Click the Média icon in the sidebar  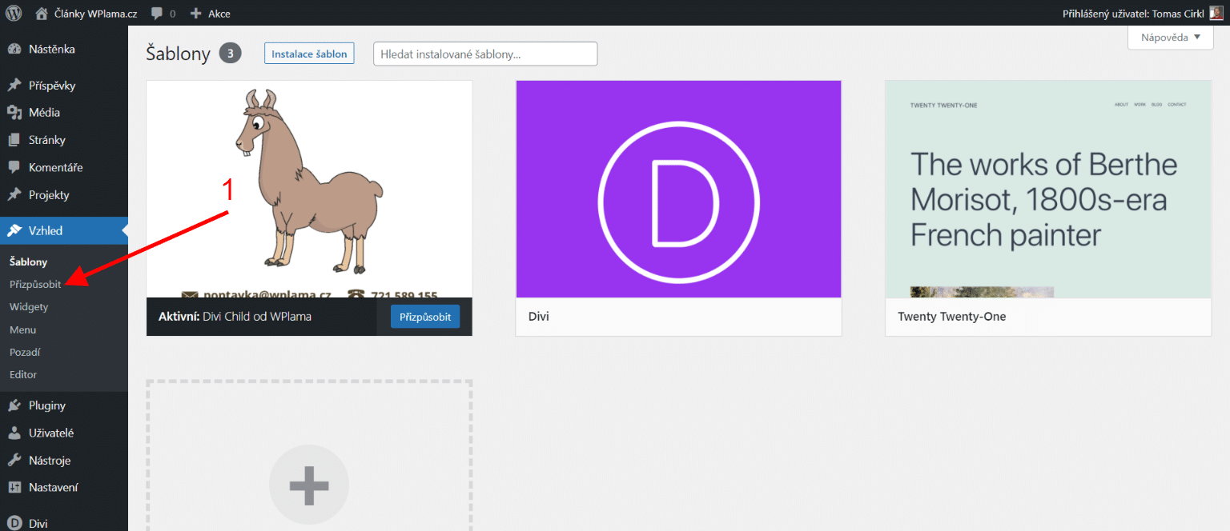coord(14,113)
